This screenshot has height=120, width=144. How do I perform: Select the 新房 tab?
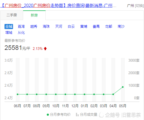pyautogui.click(x=34, y=15)
